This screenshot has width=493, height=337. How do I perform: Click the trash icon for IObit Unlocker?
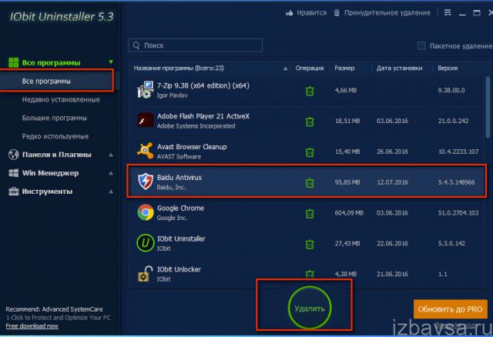pyautogui.click(x=310, y=274)
